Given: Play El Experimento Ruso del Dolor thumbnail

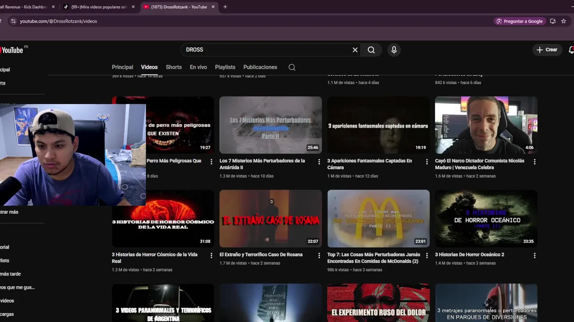Looking at the screenshot, I should pos(378,303).
